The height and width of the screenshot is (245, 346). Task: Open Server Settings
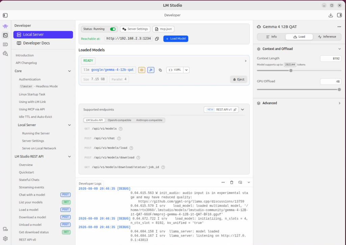pyautogui.click(x=135, y=29)
